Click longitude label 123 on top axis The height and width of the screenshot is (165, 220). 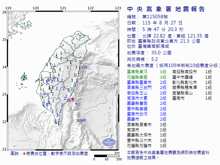[x=118, y=8]
